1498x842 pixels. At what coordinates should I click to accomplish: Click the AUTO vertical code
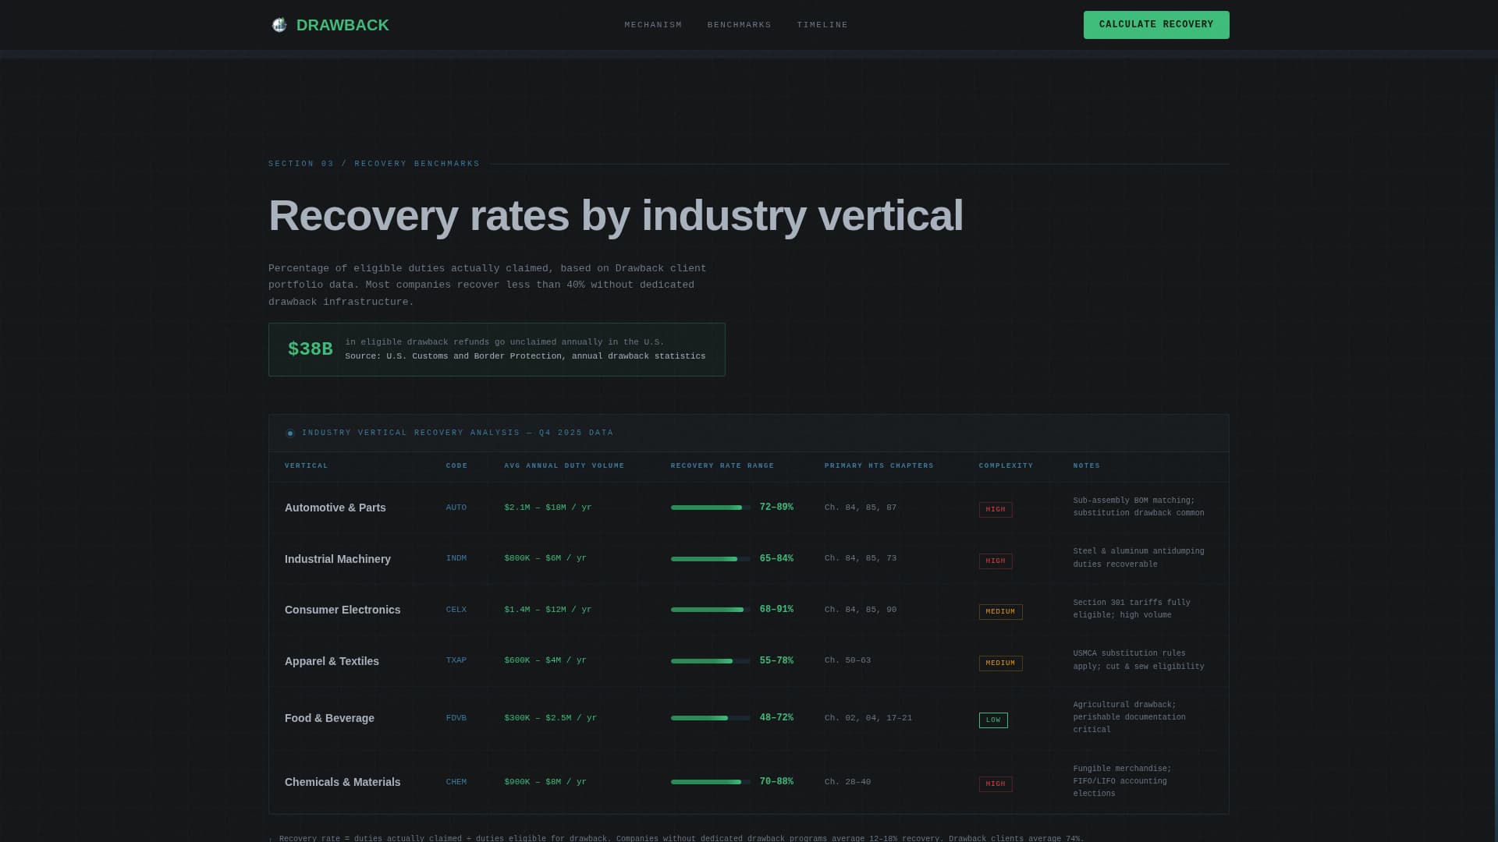(x=456, y=508)
